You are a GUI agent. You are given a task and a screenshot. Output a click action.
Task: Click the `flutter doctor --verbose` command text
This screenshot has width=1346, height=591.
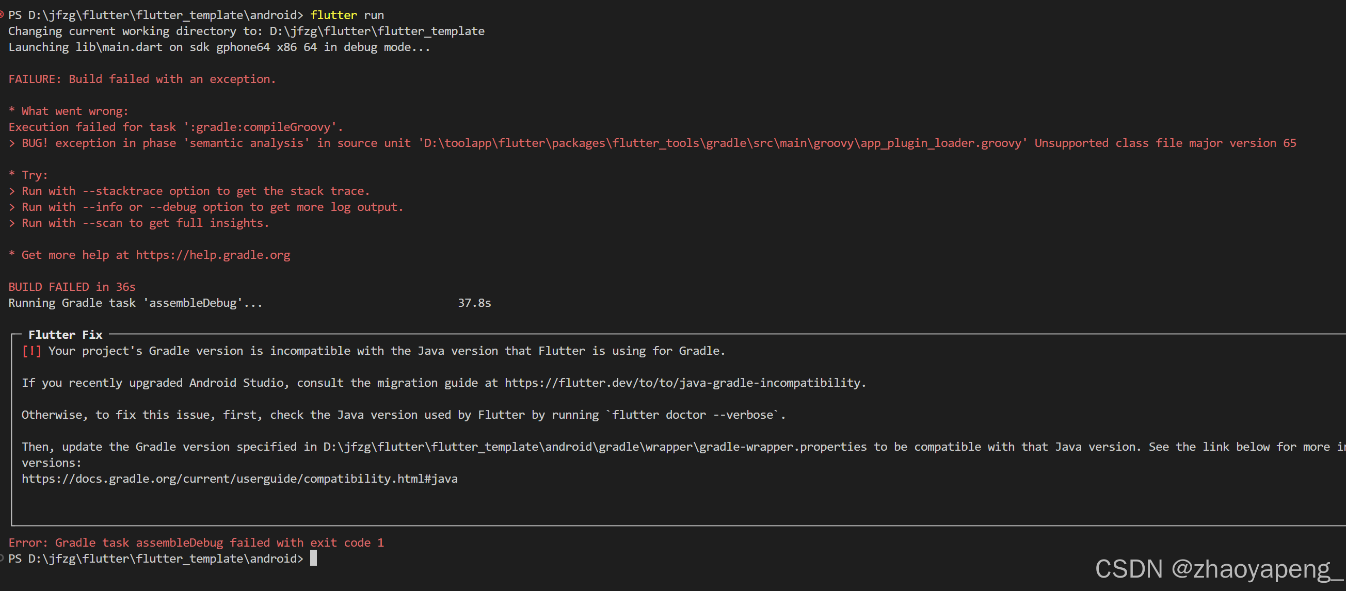692,415
